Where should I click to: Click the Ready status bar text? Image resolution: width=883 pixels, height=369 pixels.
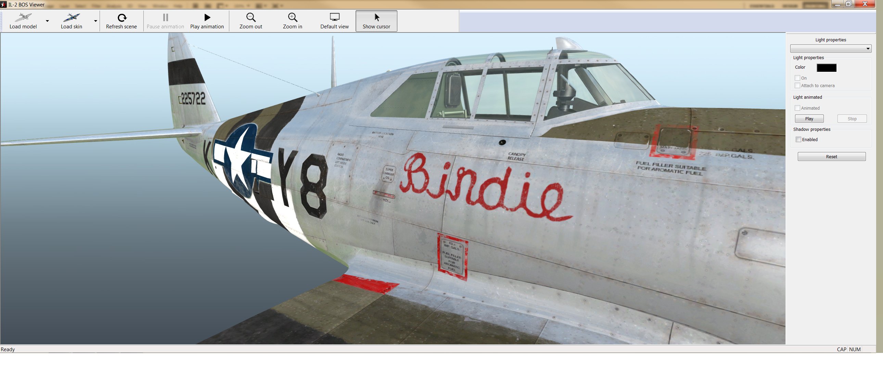[8, 350]
